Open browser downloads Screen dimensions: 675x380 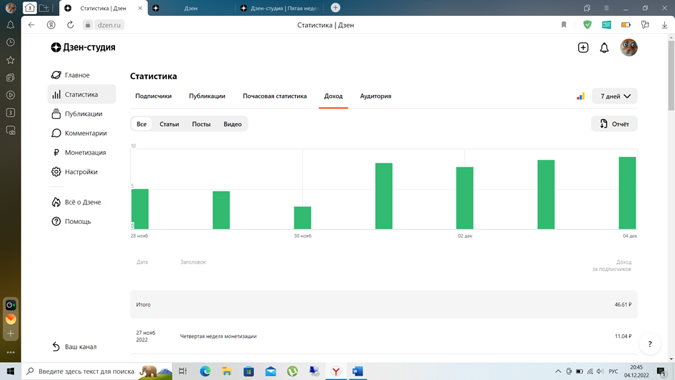[x=664, y=25]
